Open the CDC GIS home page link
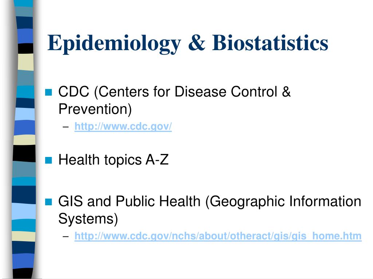This screenshot has height=279, width=373. (x=218, y=236)
